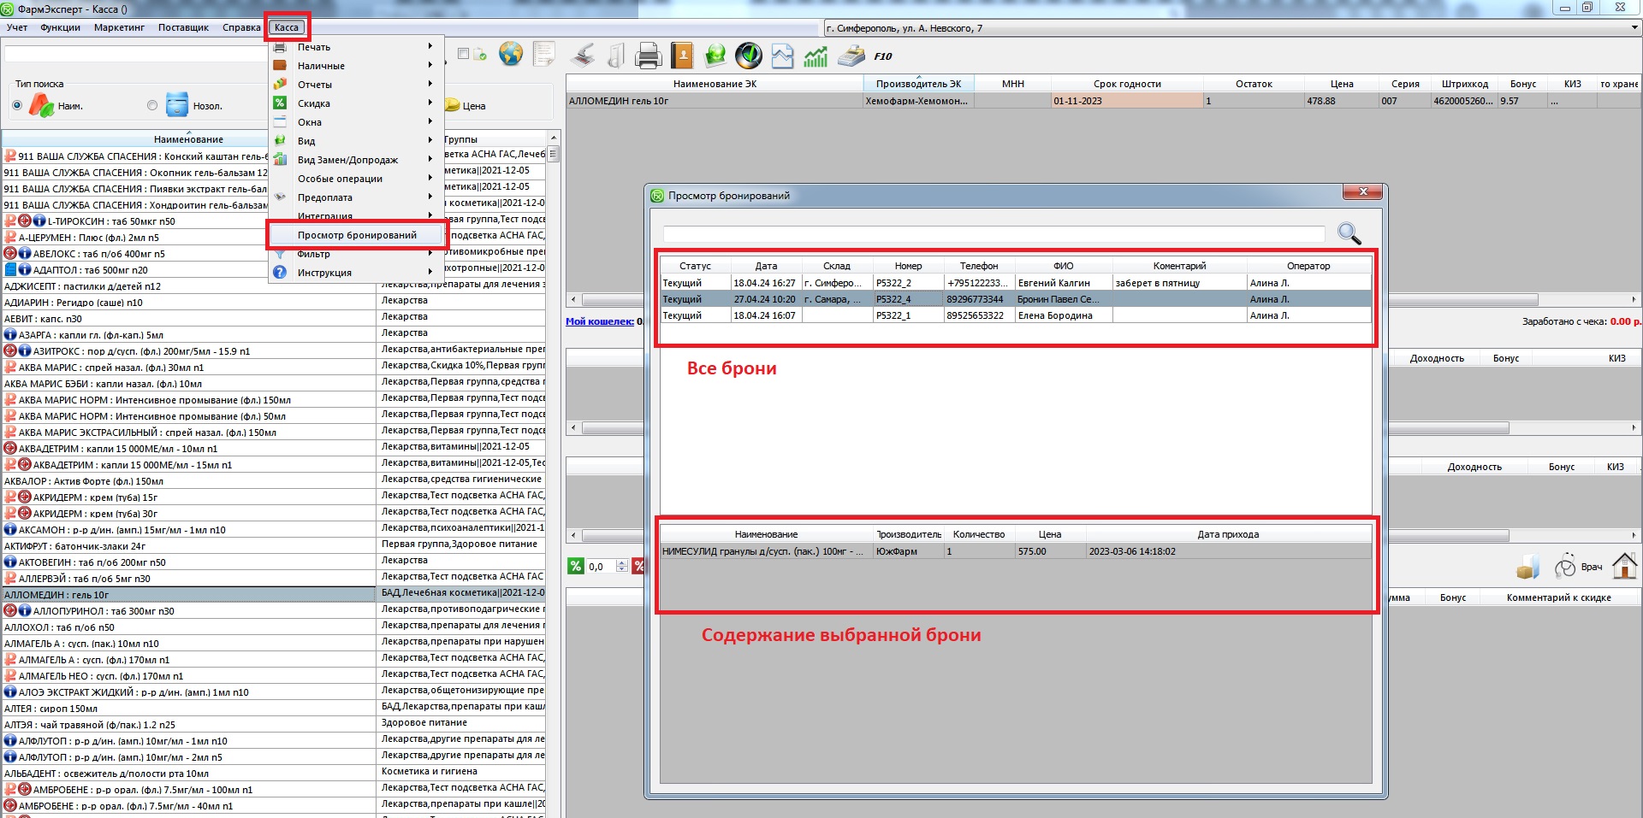Open the Маркетинг menu
This screenshot has width=1643, height=818.
point(119,27)
